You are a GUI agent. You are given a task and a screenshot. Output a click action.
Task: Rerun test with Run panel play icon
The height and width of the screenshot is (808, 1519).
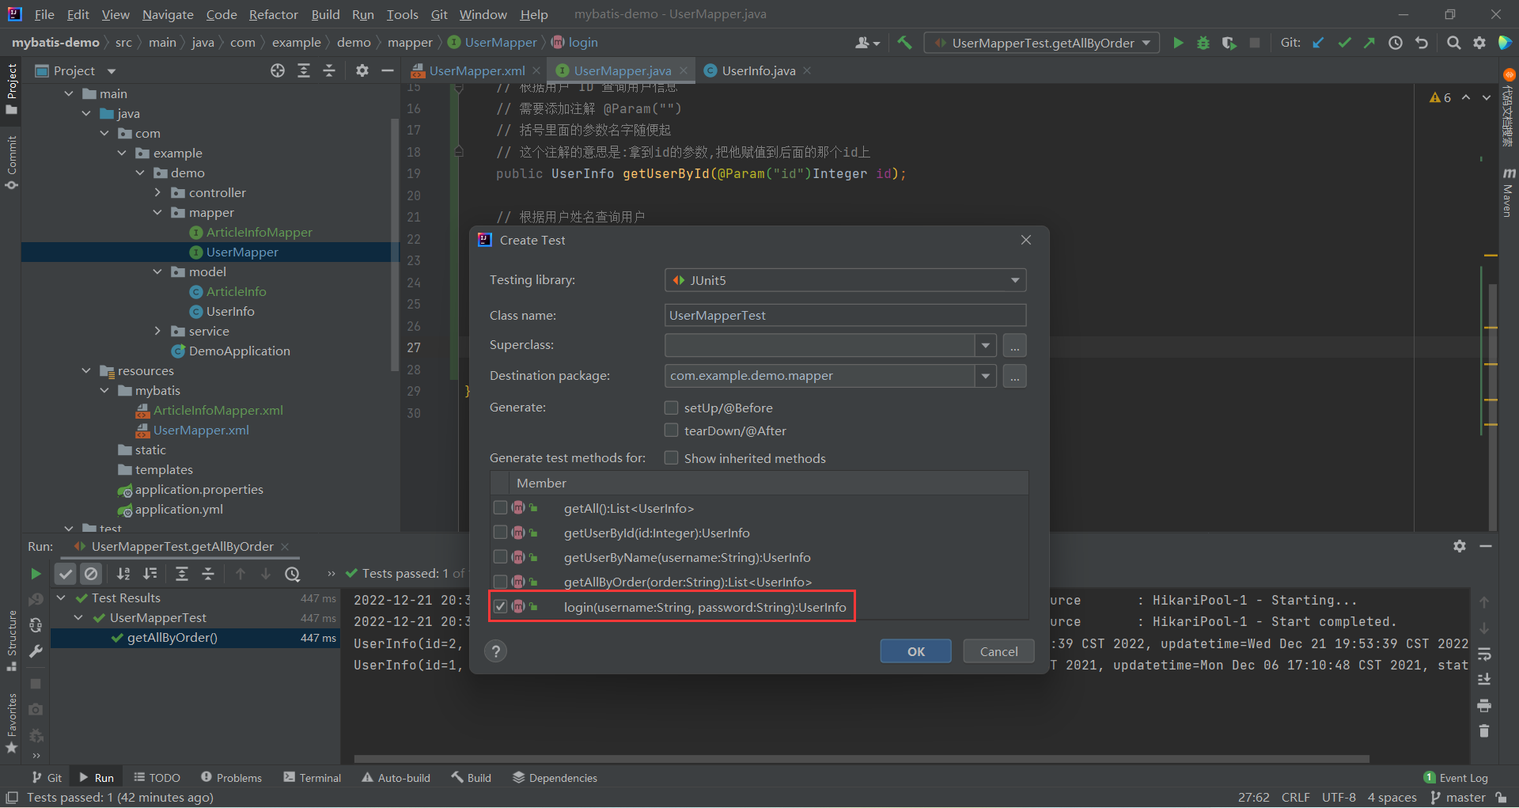click(36, 574)
